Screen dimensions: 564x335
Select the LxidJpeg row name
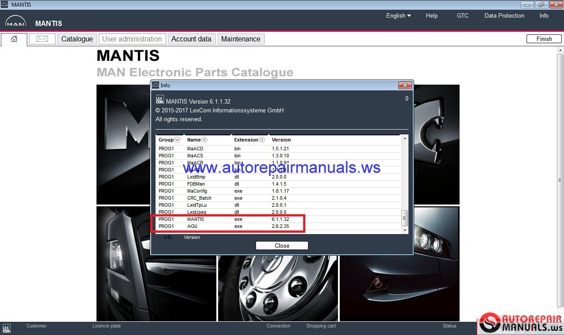[x=197, y=212]
